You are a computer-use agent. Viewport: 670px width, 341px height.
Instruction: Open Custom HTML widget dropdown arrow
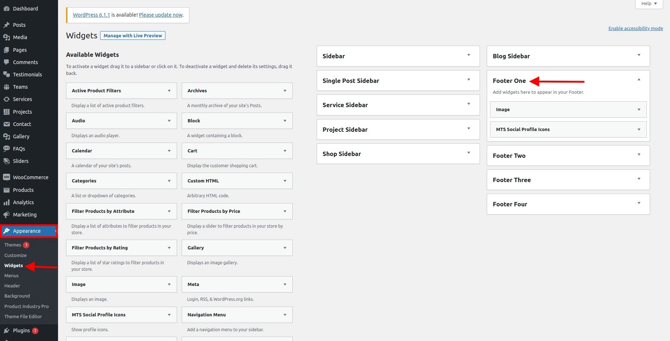[285, 181]
